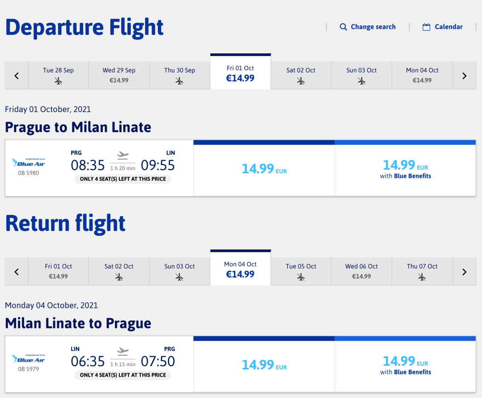Click plane icon between LIN 06:35 and PRG
The width and height of the screenshot is (482, 398).
click(123, 351)
